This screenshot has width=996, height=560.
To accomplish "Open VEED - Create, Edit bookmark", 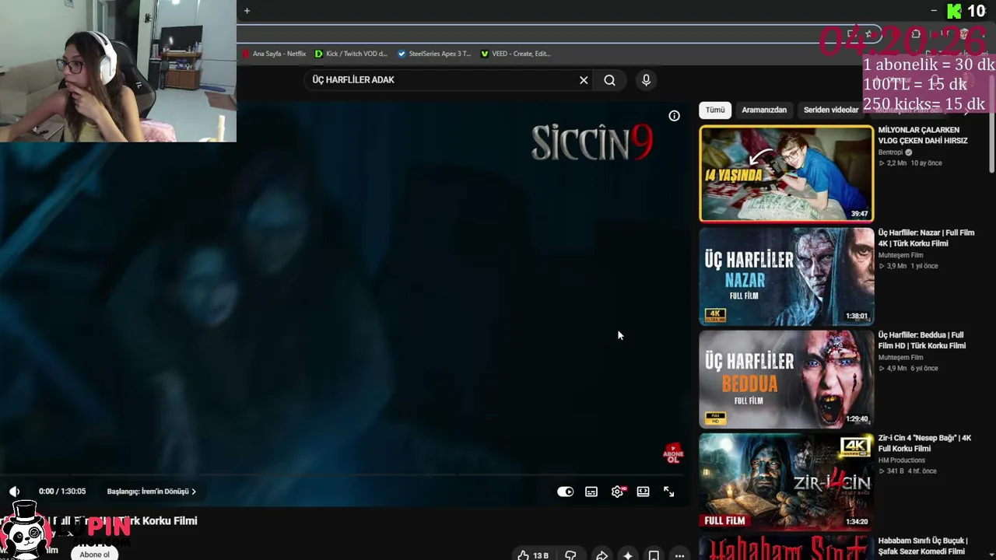I will coord(516,54).
